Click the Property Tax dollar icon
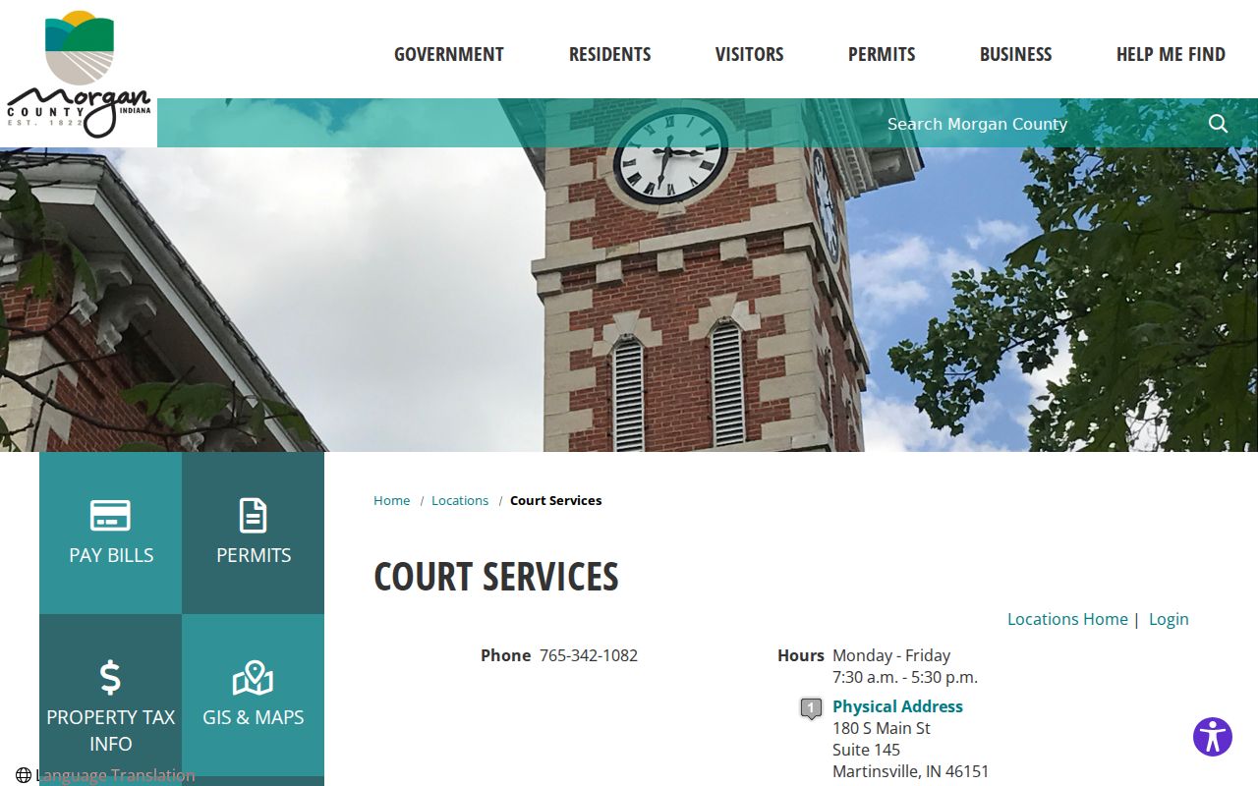 110,677
